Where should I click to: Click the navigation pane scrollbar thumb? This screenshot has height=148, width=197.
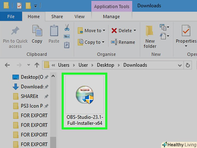pos(53,142)
